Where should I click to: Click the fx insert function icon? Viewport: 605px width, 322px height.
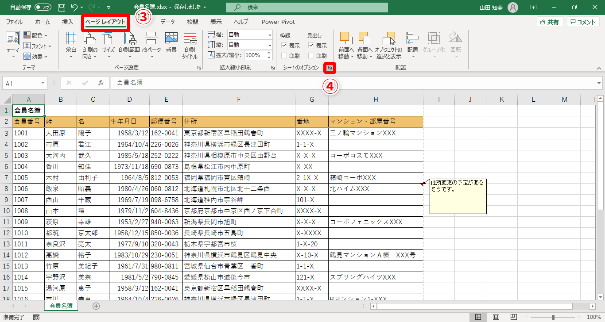coord(101,83)
